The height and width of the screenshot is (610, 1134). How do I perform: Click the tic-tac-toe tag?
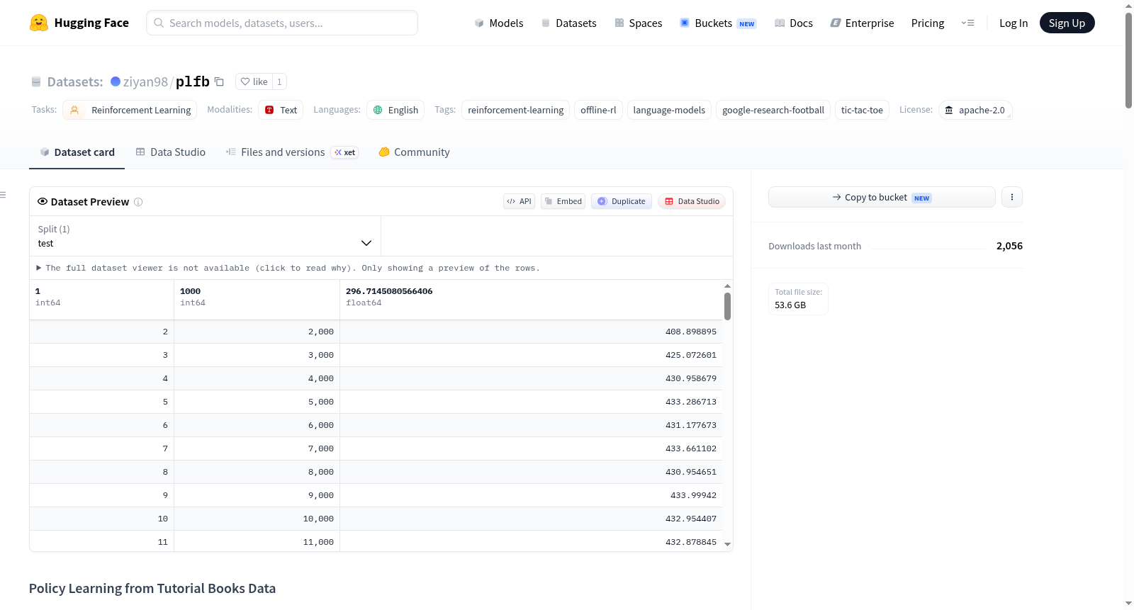pos(862,110)
